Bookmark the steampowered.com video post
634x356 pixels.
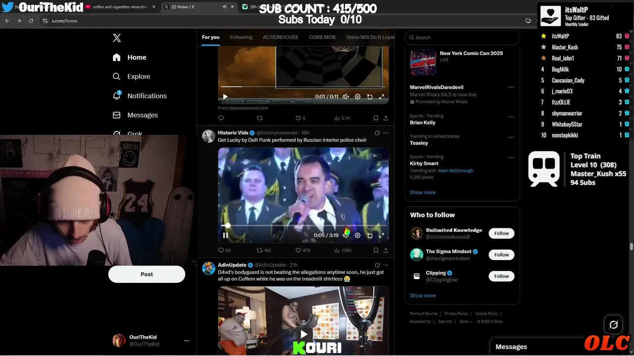coord(375,118)
